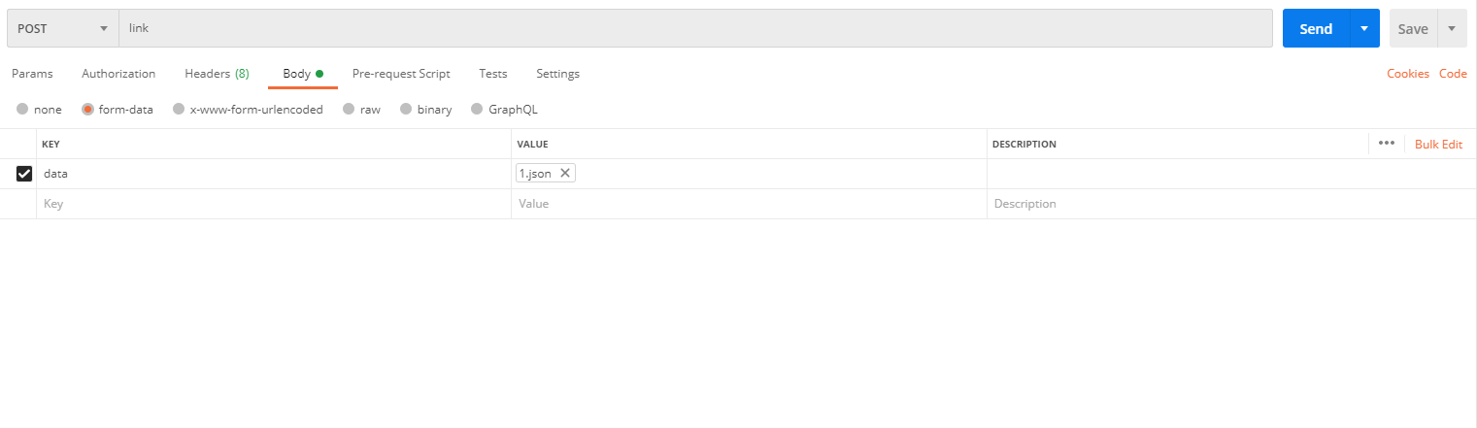Expand the Save dropdown arrow
Viewport: 1477px width, 428px height.
click(x=1452, y=29)
